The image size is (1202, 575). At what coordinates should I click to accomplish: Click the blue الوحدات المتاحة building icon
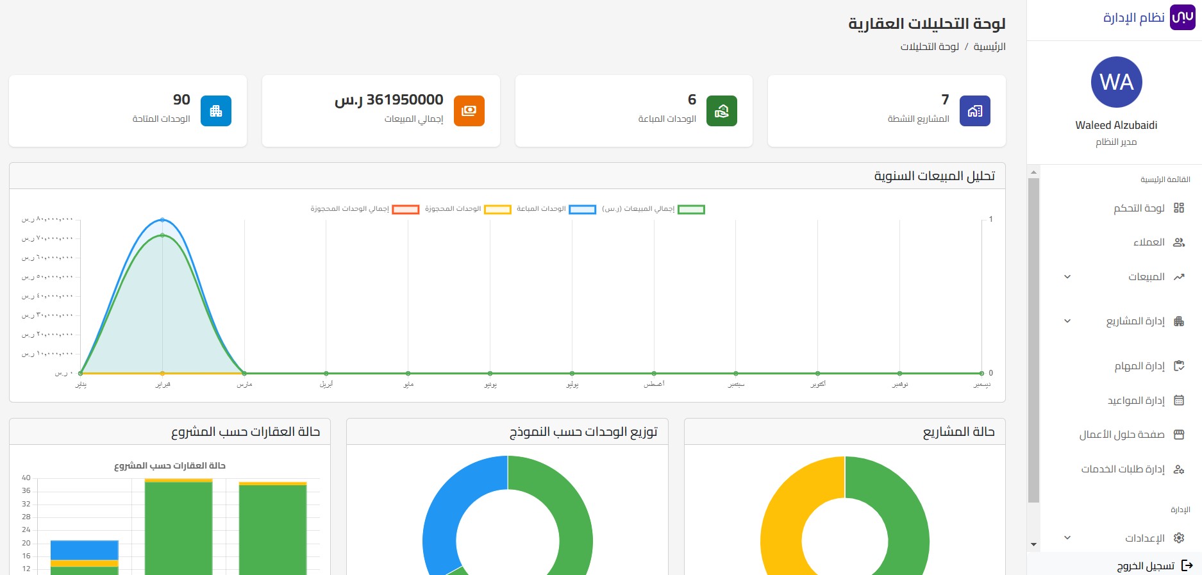216,111
